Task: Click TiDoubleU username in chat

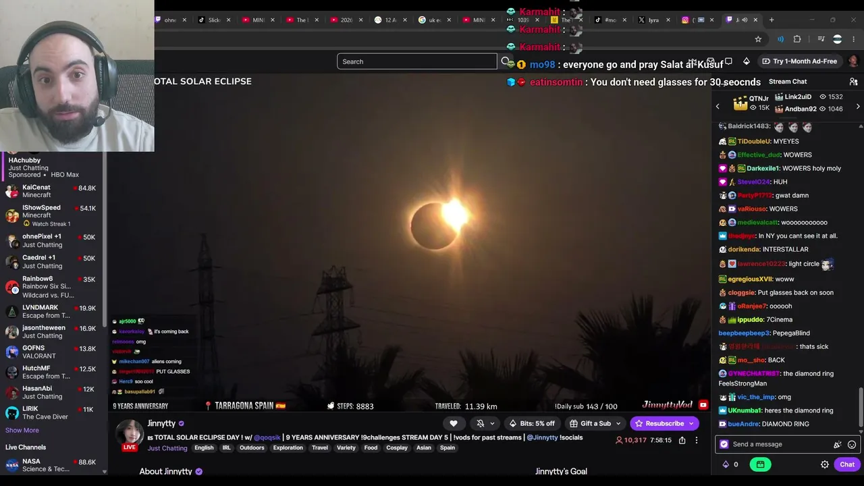Action: point(754,141)
